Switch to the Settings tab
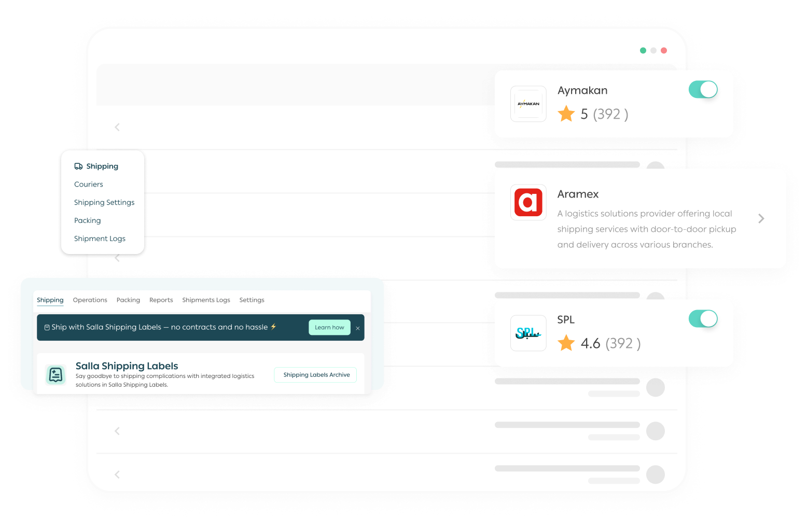807x519 pixels. point(252,300)
